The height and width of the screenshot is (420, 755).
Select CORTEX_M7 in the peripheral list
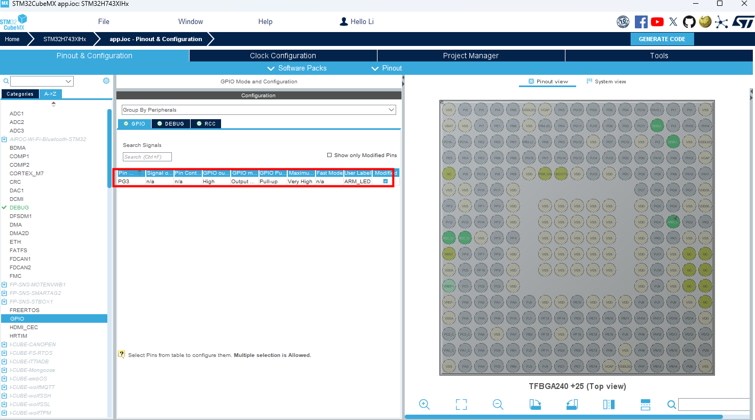27,173
